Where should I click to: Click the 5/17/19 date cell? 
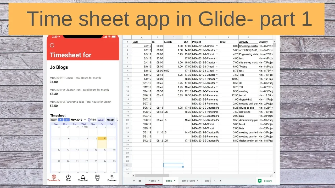(142, 99)
